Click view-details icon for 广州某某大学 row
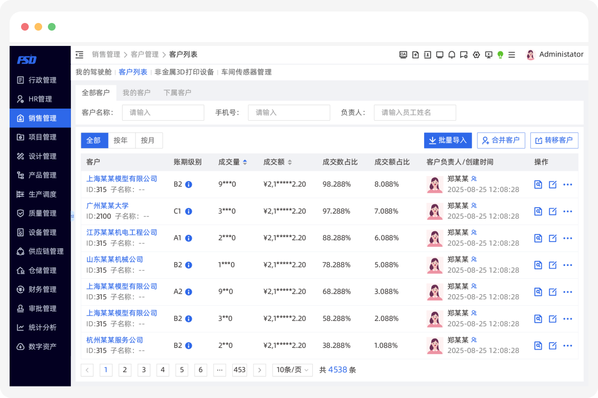This screenshot has width=598, height=398. click(x=538, y=211)
